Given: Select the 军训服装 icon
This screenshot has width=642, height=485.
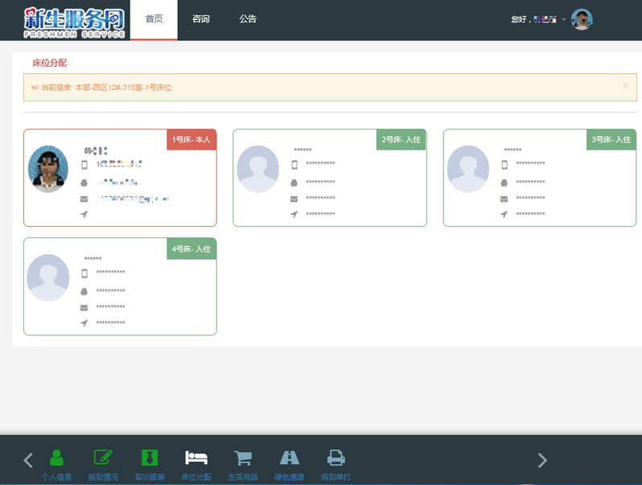Looking at the screenshot, I should [x=150, y=458].
